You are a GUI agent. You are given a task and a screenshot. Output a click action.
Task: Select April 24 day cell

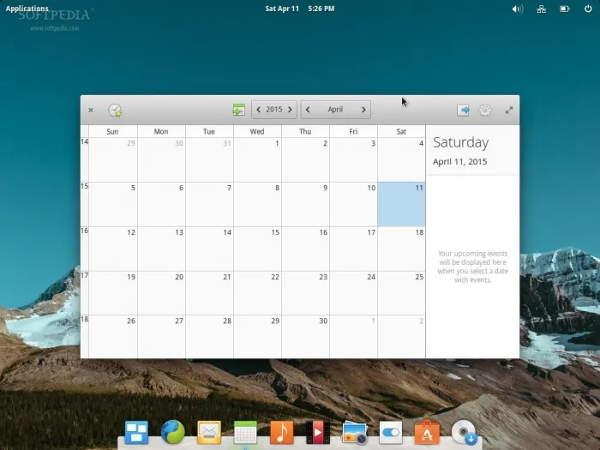tap(353, 293)
